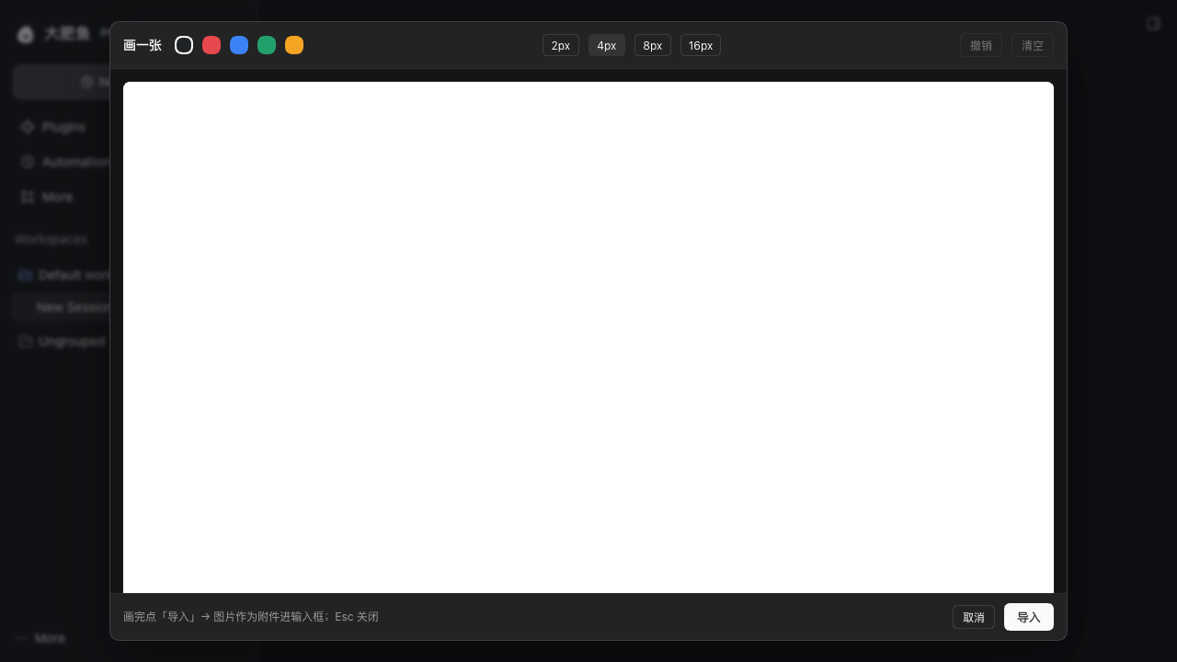Click on the white drawing canvas
The width and height of the screenshot is (1177, 662).
(588, 337)
